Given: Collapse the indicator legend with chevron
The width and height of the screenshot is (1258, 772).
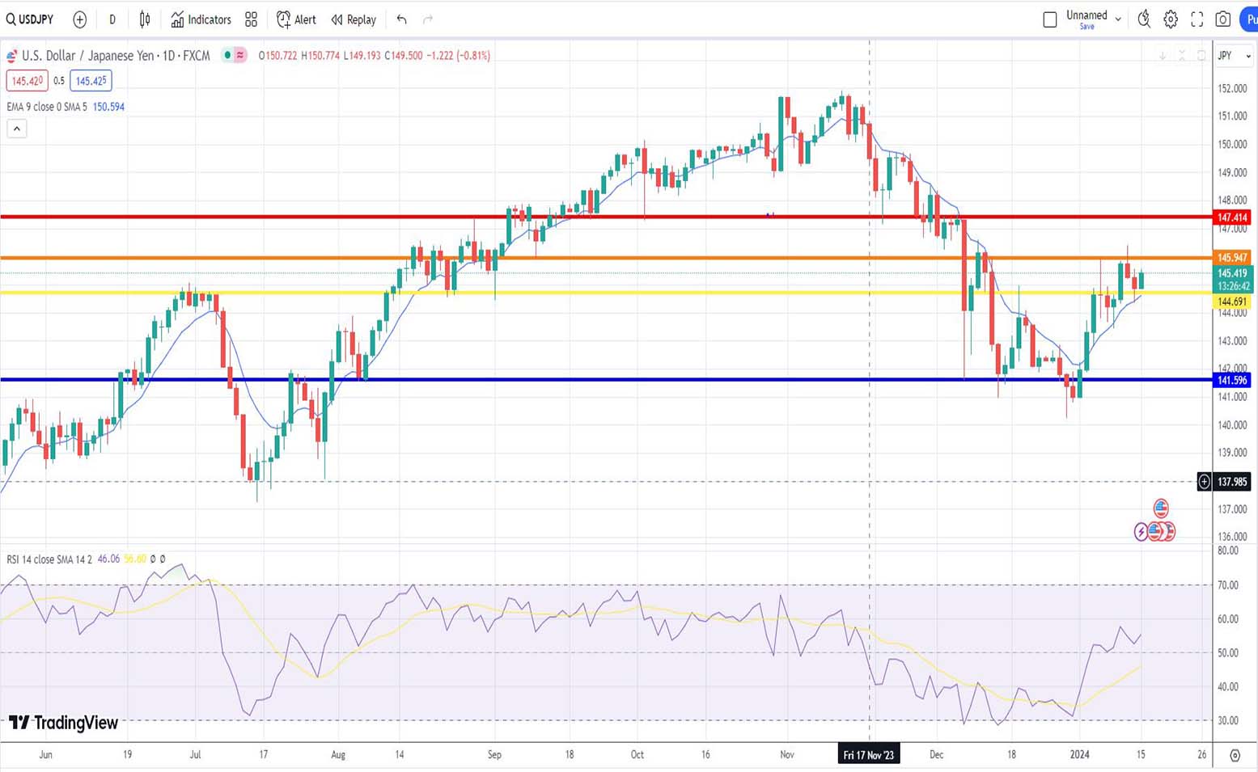Looking at the screenshot, I should (17, 129).
